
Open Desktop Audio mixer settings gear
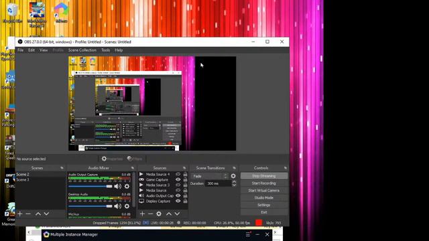(x=127, y=206)
